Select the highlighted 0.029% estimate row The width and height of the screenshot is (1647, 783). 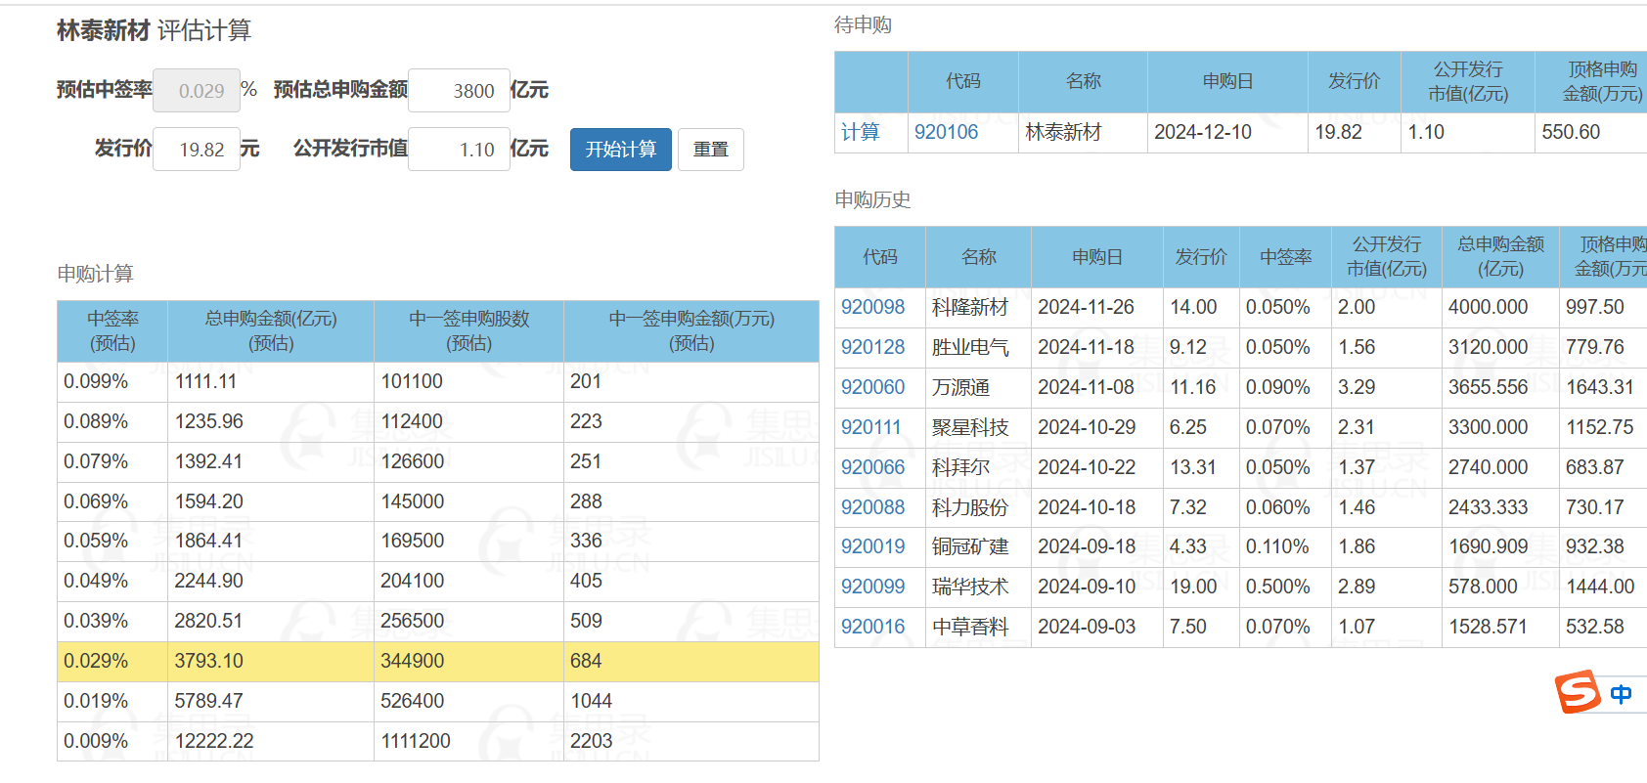pos(437,661)
